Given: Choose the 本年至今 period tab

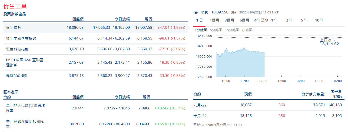Looking at the screenshot, I should point(261,20).
